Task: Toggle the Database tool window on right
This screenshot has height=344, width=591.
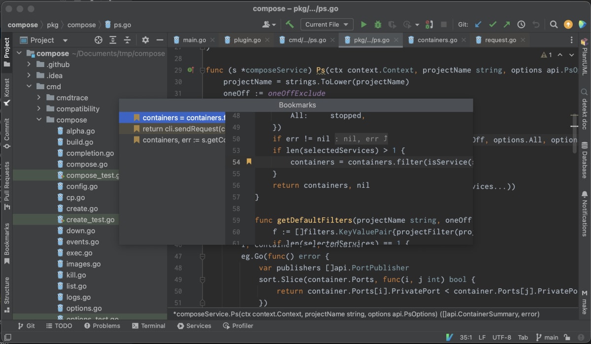Action: [x=585, y=160]
